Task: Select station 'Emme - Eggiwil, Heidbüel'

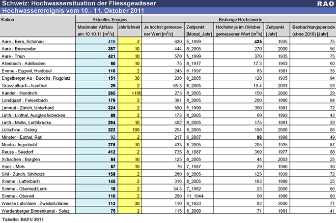Action: pyautogui.click(x=27, y=71)
